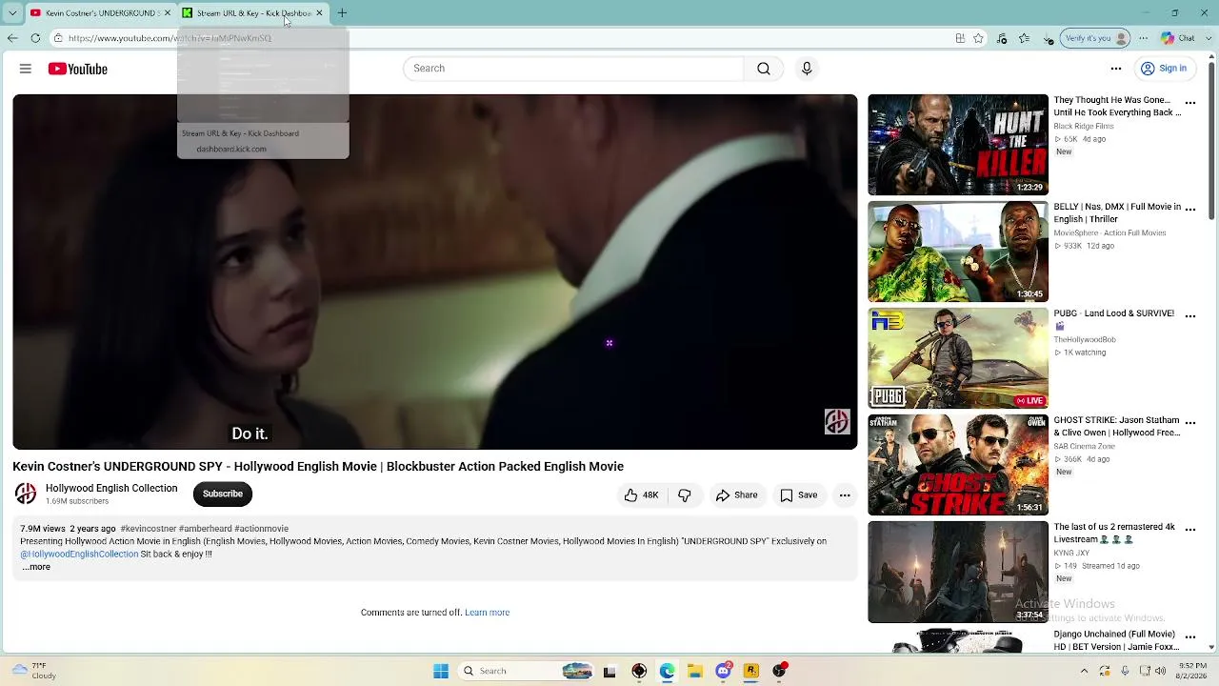Open Hollywood English Collection channel avatar
Screen dimensions: 1219x686
click(x=26, y=494)
